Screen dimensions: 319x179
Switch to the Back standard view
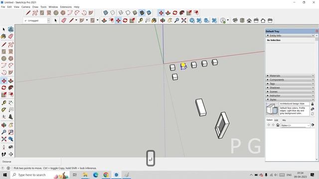(263, 20)
